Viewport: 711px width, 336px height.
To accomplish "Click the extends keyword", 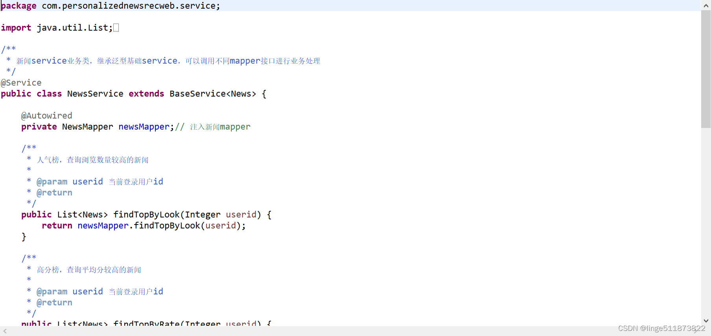I will point(146,94).
